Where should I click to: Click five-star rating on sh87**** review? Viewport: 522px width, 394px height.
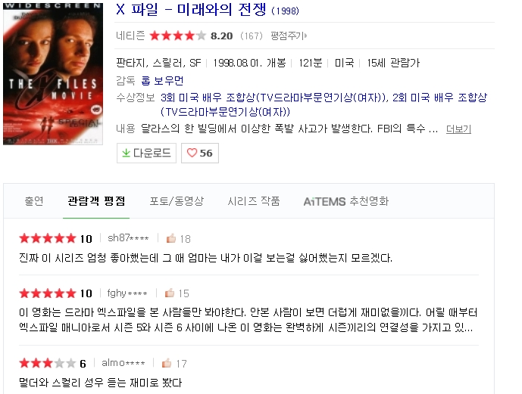(x=48, y=238)
